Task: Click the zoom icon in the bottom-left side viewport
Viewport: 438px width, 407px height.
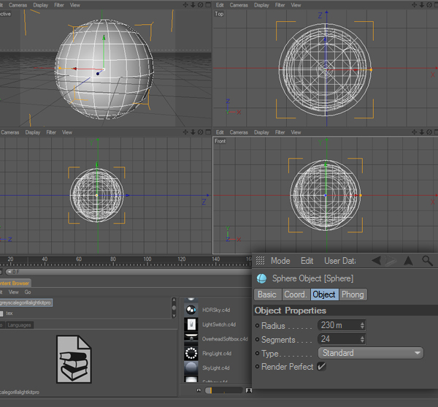Action: tap(193, 132)
